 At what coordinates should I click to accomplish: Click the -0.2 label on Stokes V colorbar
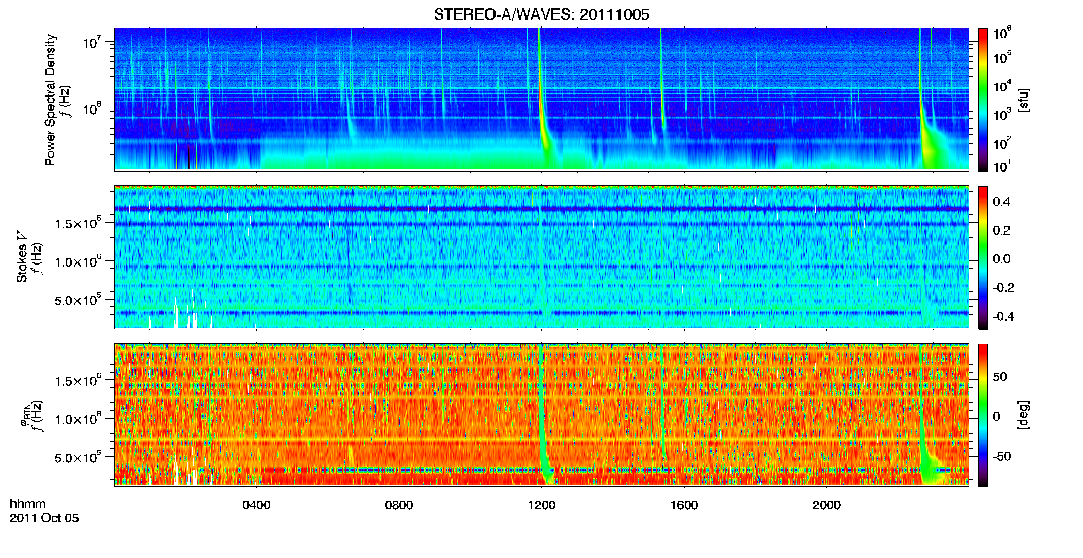(1003, 288)
